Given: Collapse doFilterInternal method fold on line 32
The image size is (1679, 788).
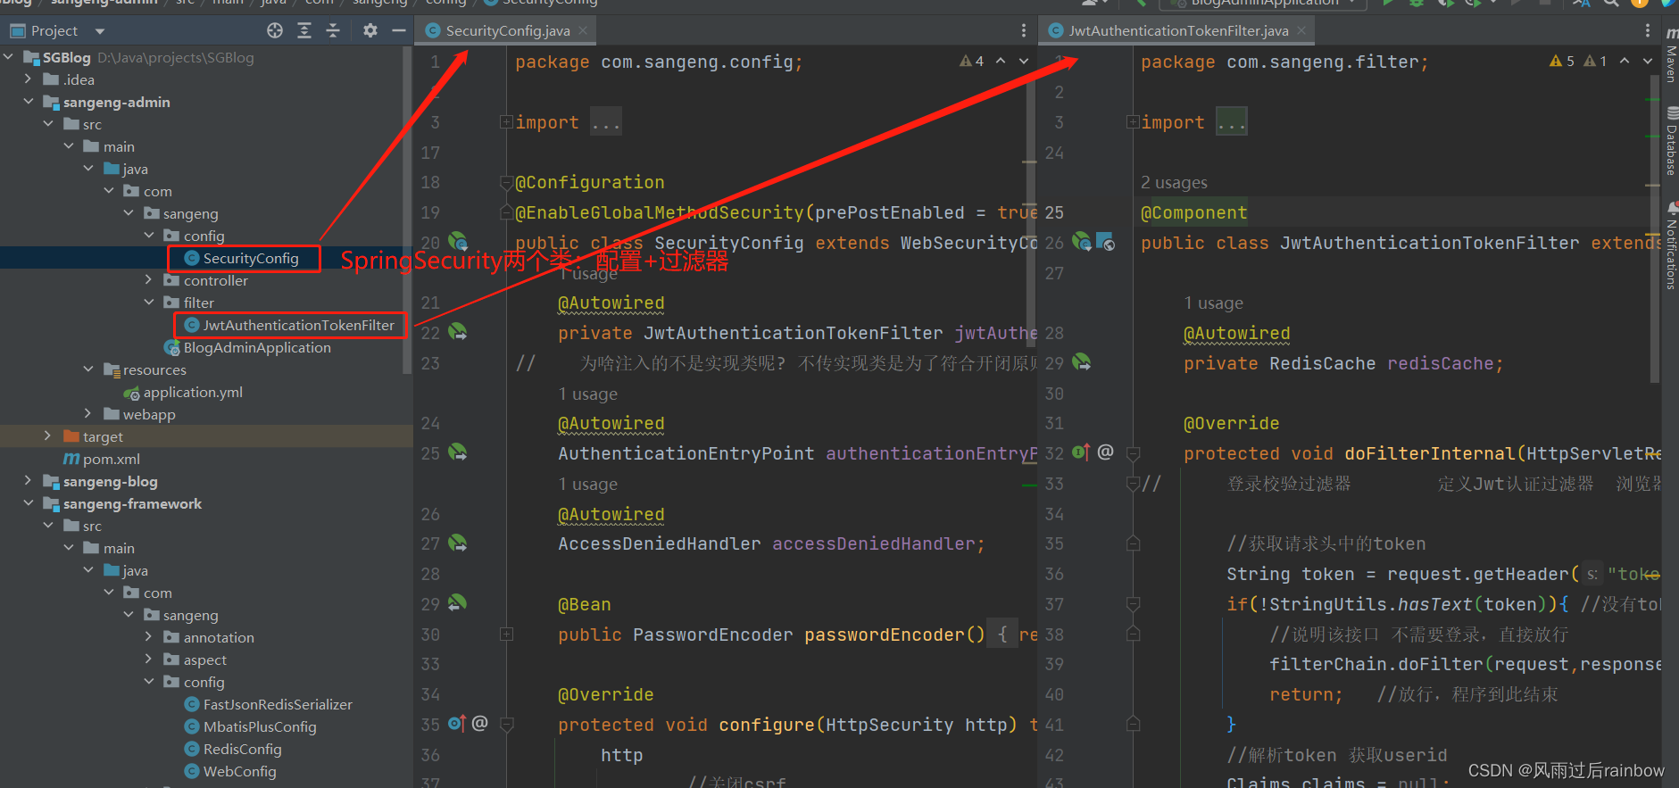Looking at the screenshot, I should pyautogui.click(x=1133, y=453).
